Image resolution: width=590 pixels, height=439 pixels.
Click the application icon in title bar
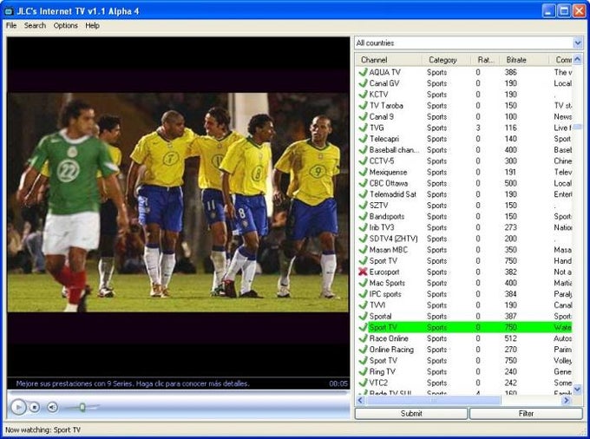tap(9, 11)
